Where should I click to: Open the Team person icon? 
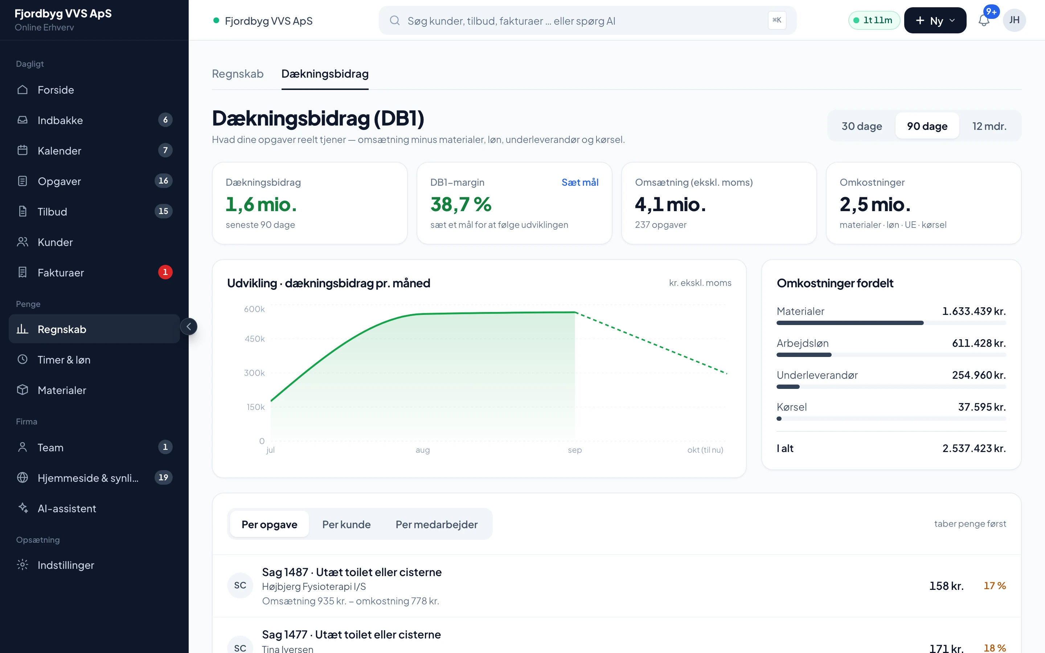[22, 447]
